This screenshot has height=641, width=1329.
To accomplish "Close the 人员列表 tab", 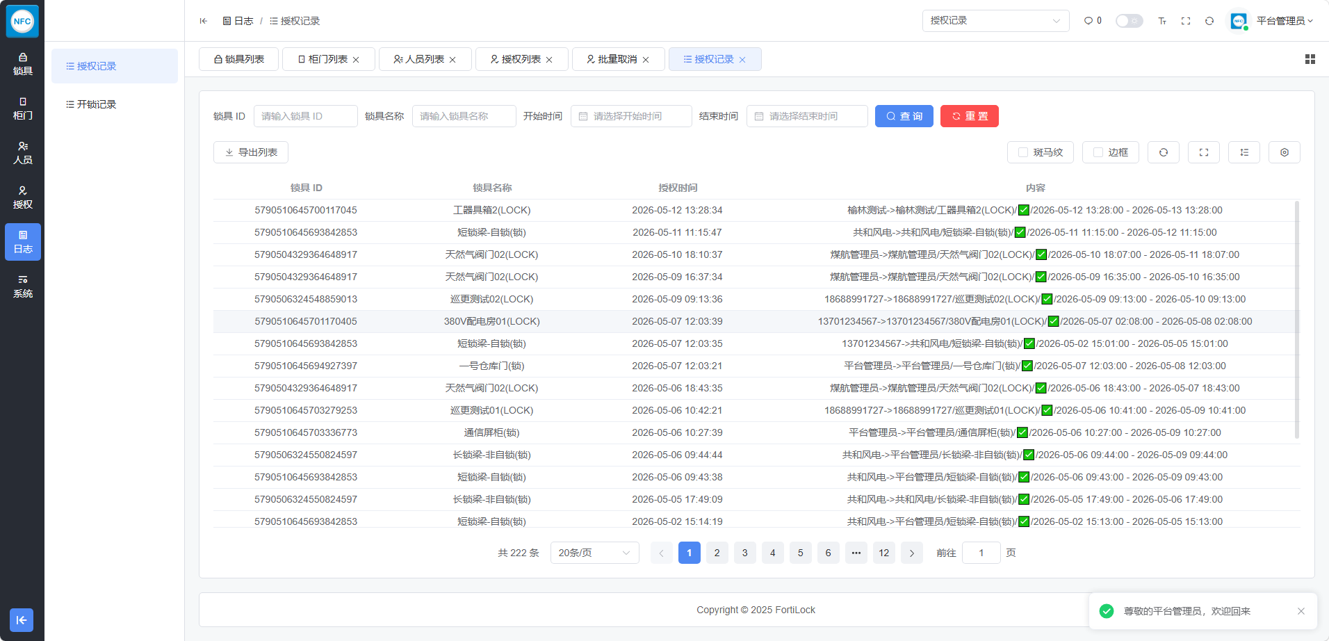I will point(452,60).
